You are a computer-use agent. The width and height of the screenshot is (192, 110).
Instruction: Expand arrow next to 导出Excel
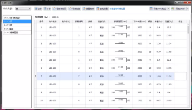tap(188, 9)
